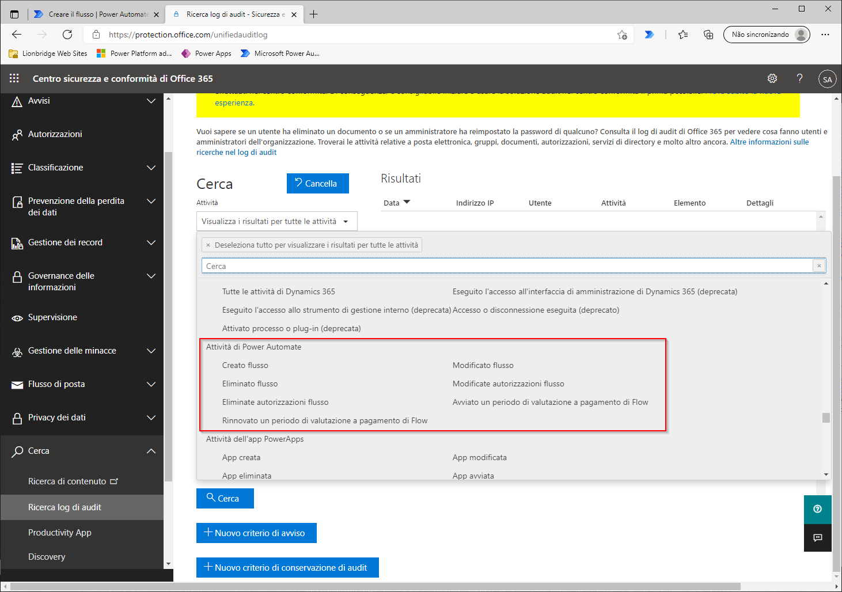Click Nuovo criterio di conservazione di audit
Image resolution: width=842 pixels, height=592 pixels.
coord(287,567)
